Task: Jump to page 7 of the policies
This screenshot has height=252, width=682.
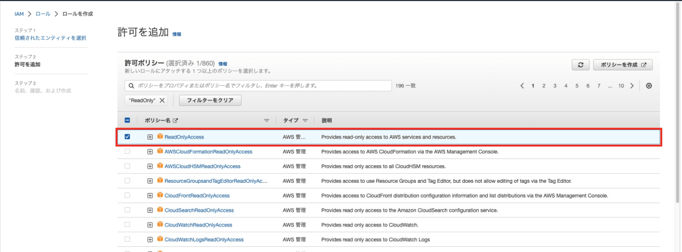Action: click(598, 86)
